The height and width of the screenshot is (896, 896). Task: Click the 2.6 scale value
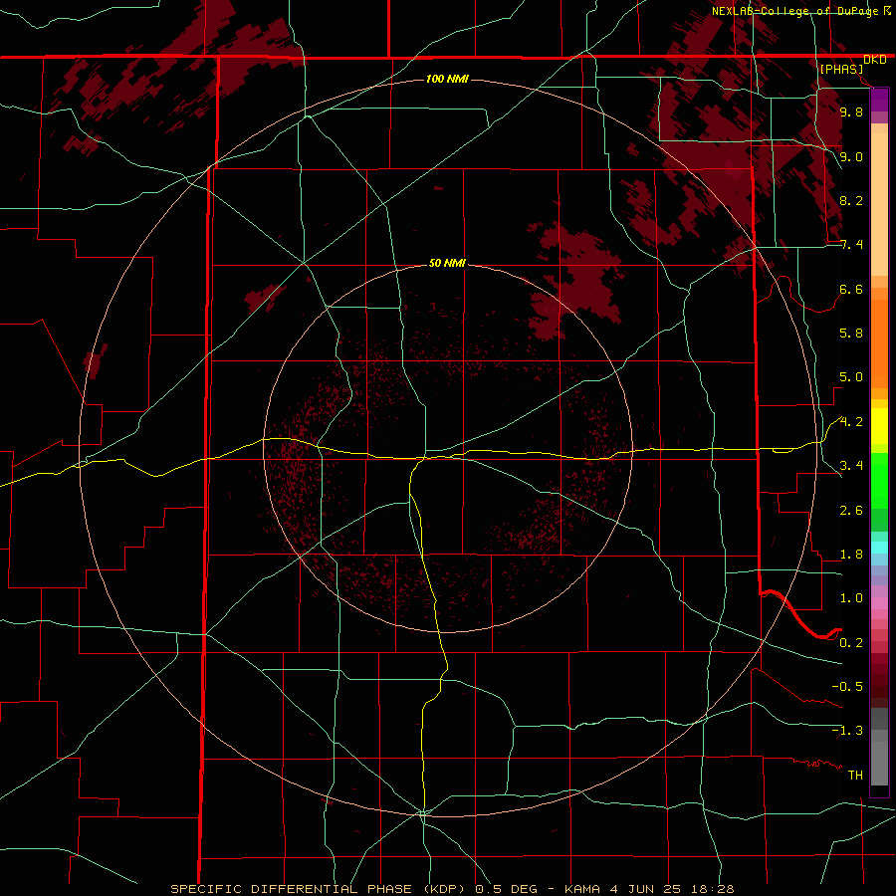click(851, 511)
